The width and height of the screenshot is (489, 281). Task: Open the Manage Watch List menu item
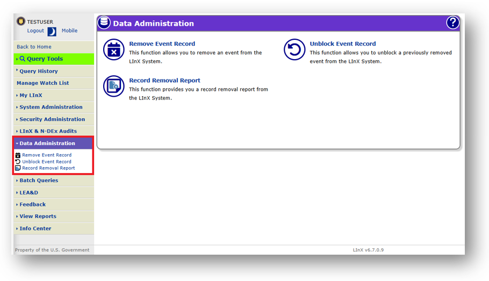tap(42, 83)
